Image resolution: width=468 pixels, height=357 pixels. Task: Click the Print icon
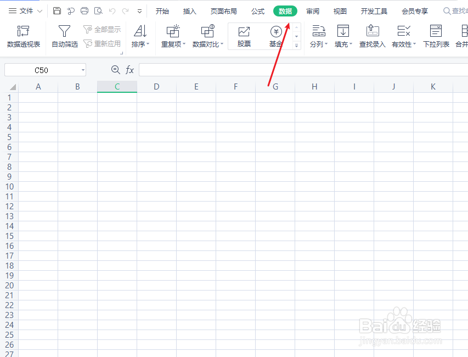click(84, 11)
